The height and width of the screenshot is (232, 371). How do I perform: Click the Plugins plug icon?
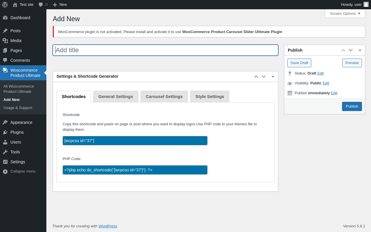5,132
